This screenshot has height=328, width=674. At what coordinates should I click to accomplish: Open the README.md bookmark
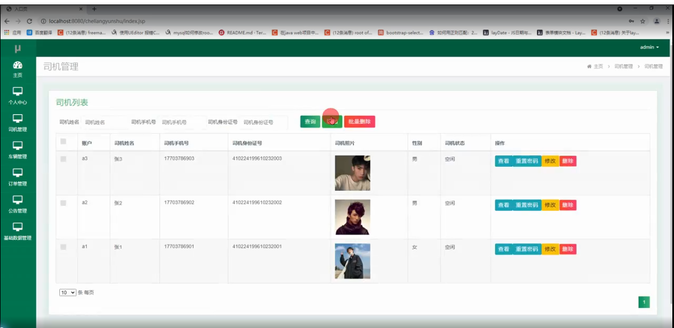coord(242,32)
